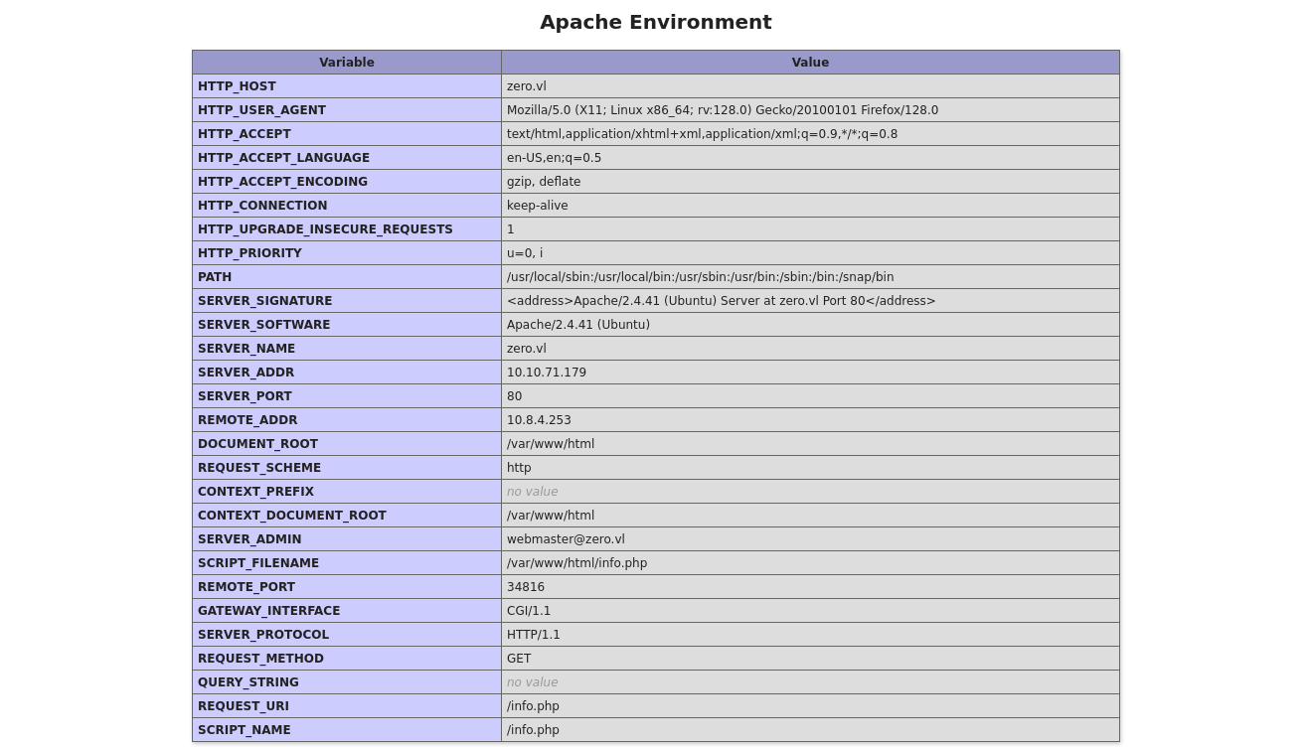Select the text/html,application/xhtml+xml accept value
The width and height of the screenshot is (1310, 749).
[702, 134]
